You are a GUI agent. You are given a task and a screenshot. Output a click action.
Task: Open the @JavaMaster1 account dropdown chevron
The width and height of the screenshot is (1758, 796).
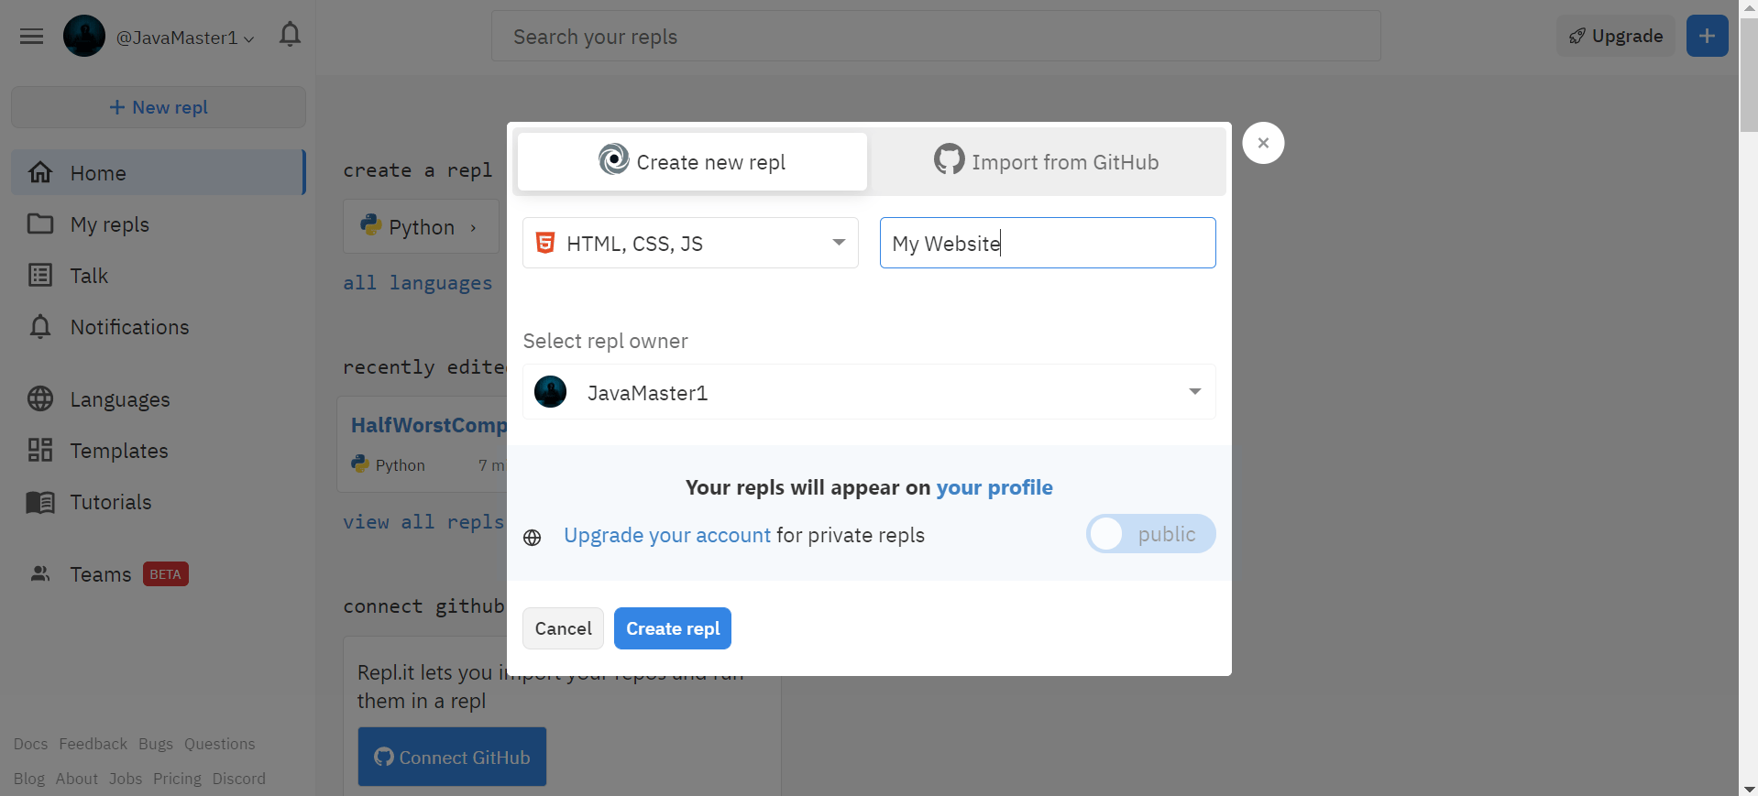tap(248, 38)
